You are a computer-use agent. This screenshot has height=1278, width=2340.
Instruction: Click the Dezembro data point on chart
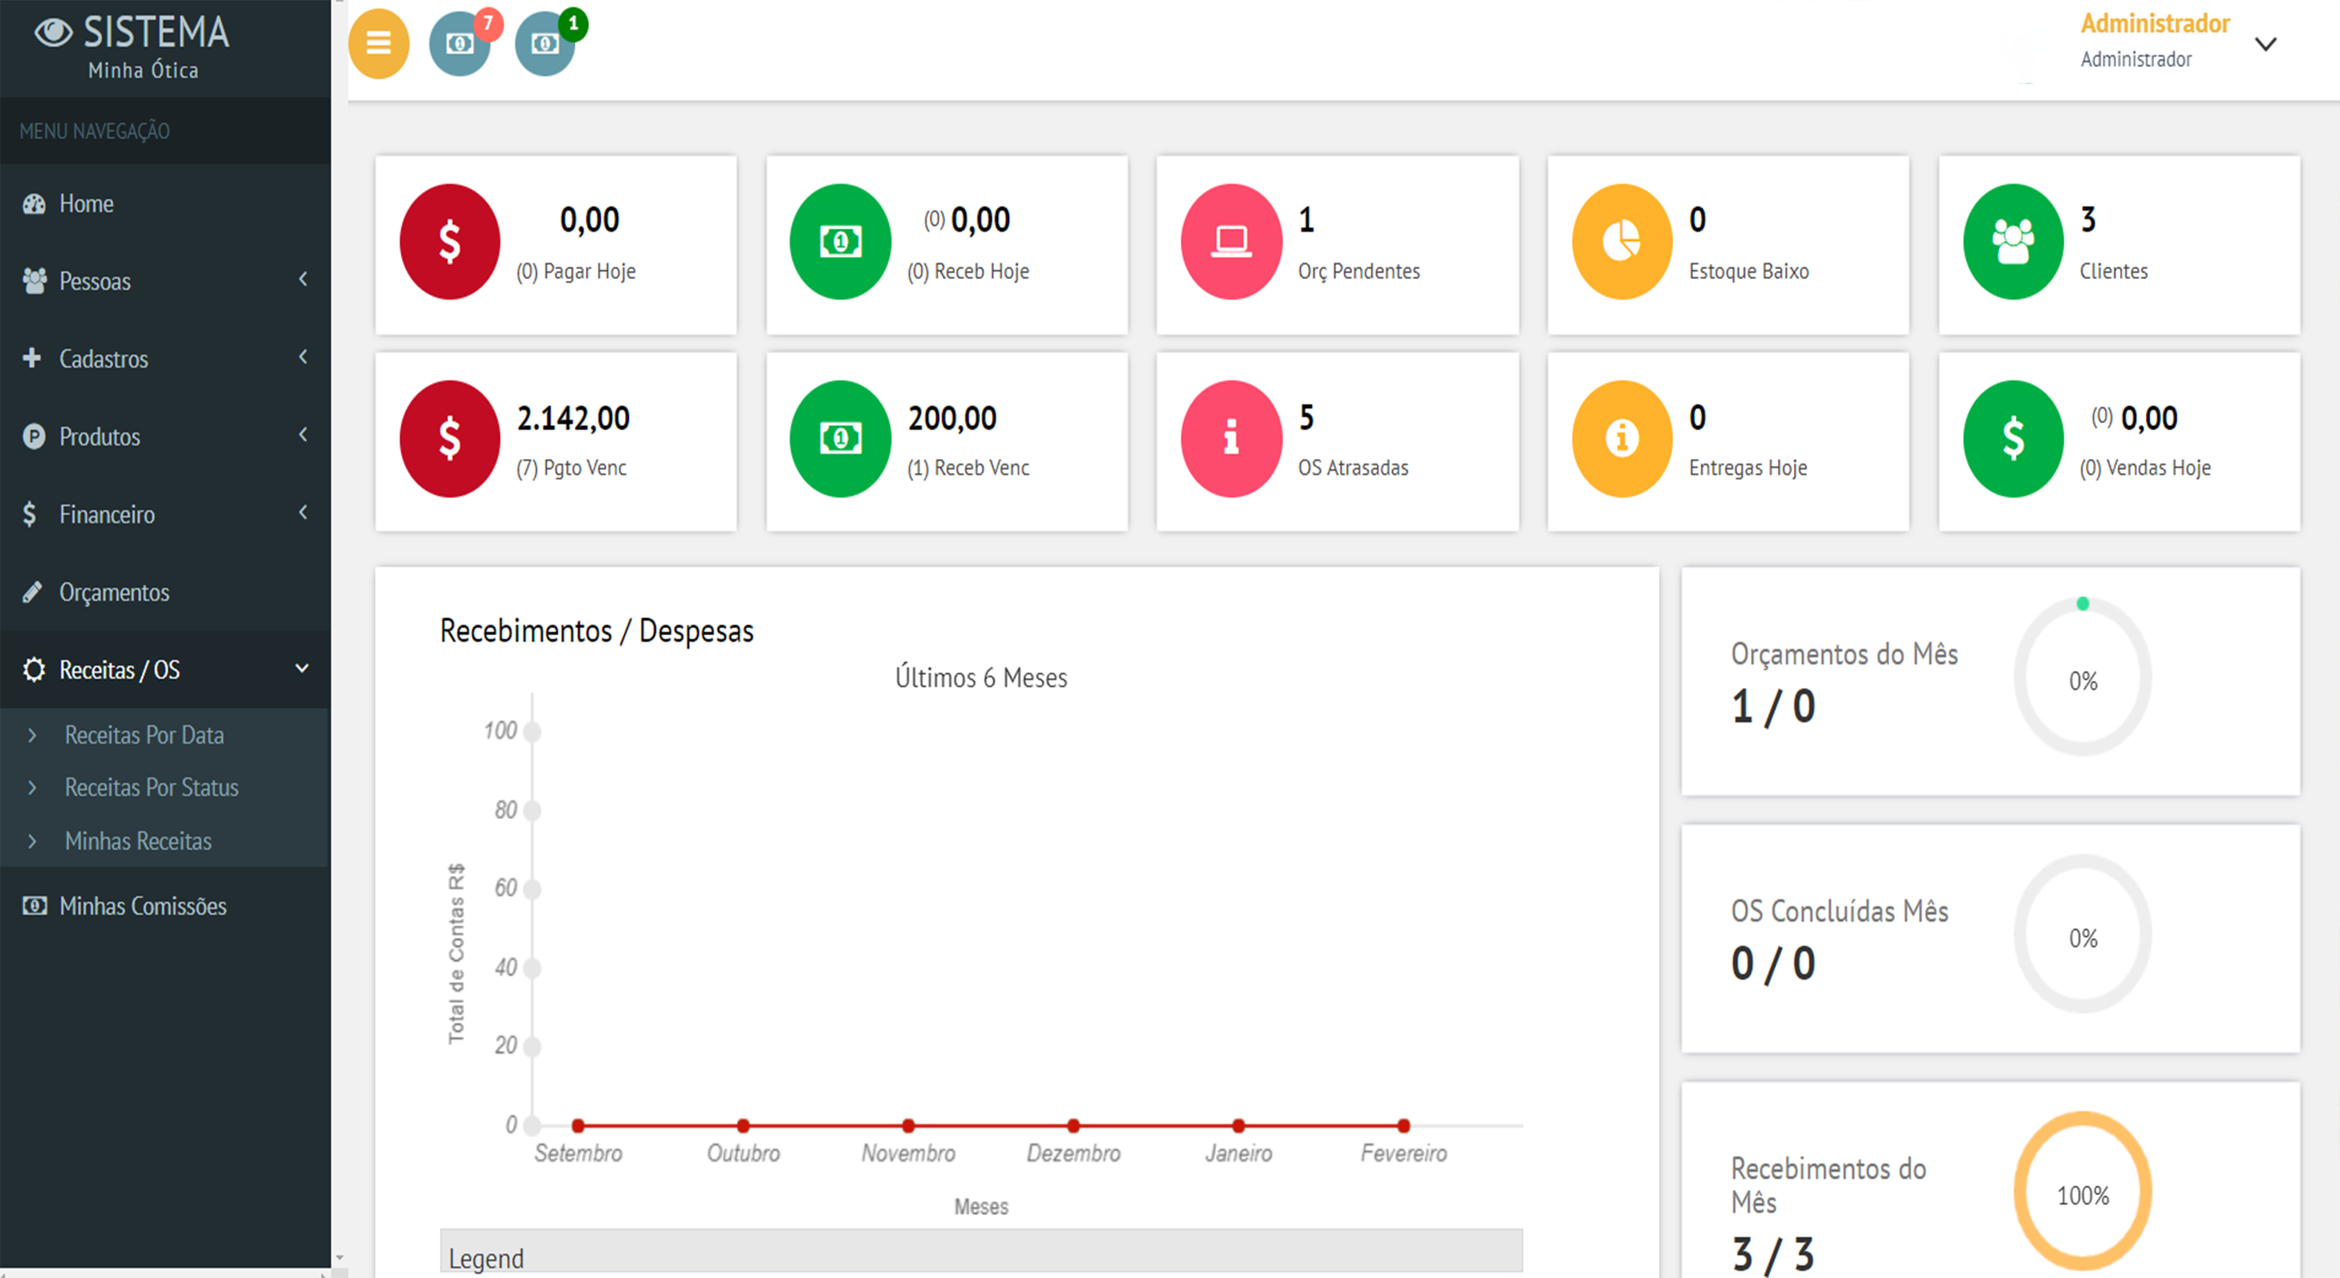point(1074,1125)
